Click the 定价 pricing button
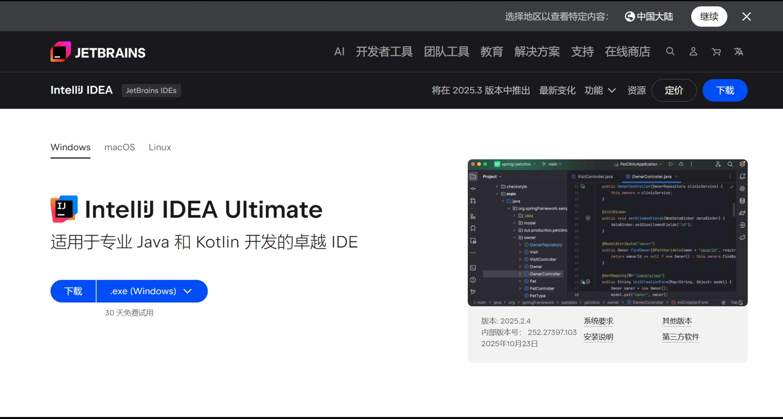Image resolution: width=783 pixels, height=419 pixels. (674, 90)
